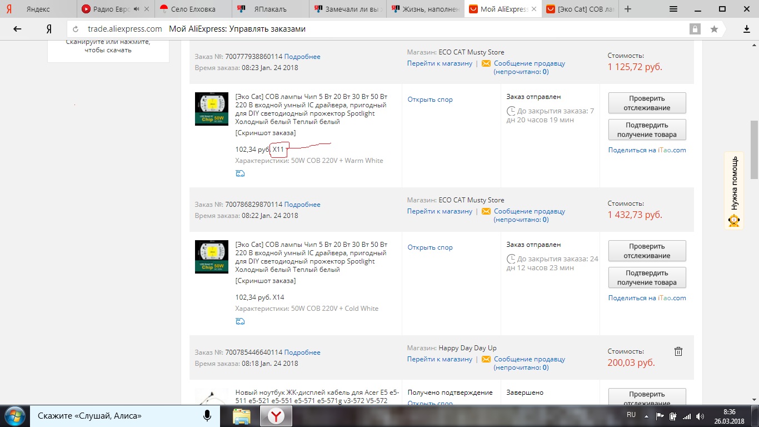
Task: Go back with the browser back arrow
Action: 17,29
